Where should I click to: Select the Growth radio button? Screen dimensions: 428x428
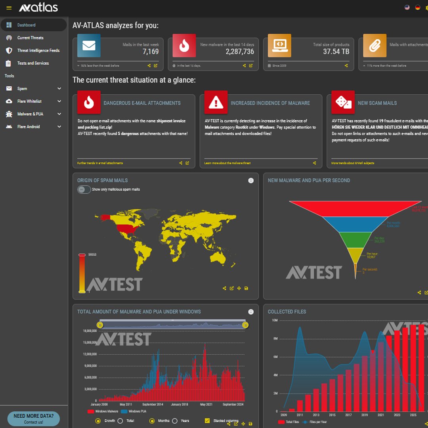coord(98,421)
